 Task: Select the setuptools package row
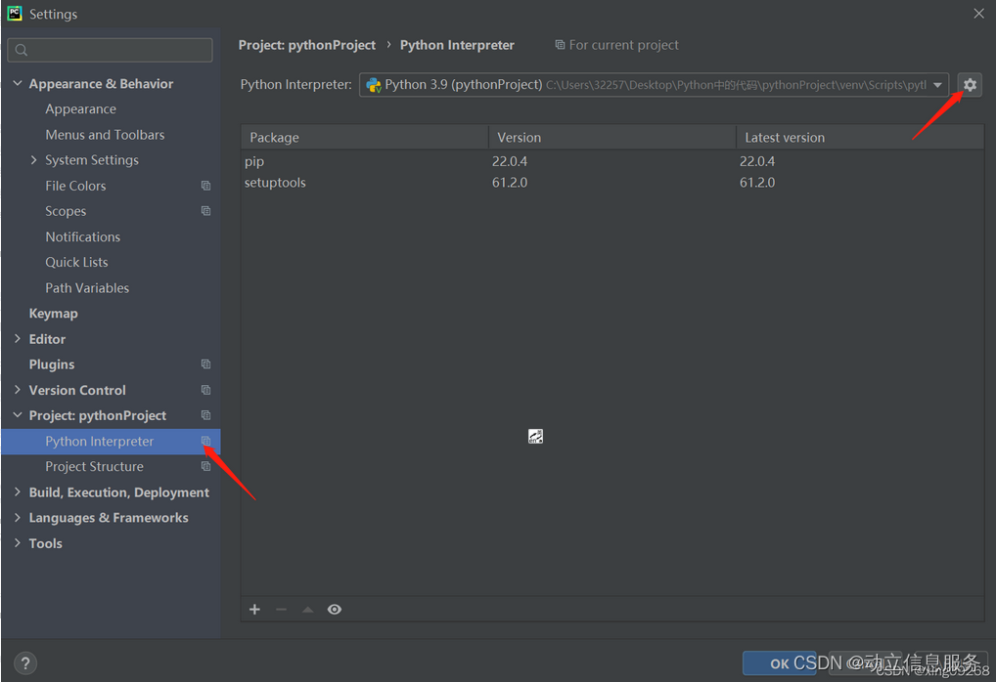tap(612, 183)
